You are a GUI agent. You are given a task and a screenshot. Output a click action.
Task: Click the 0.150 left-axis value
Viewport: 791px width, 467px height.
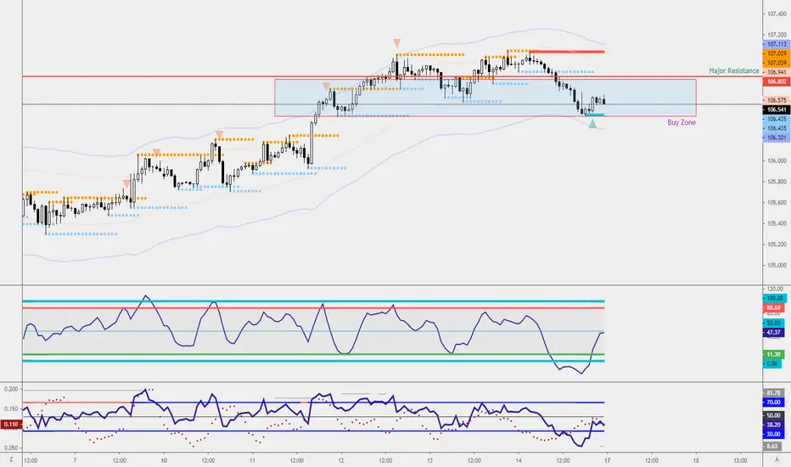10,409
